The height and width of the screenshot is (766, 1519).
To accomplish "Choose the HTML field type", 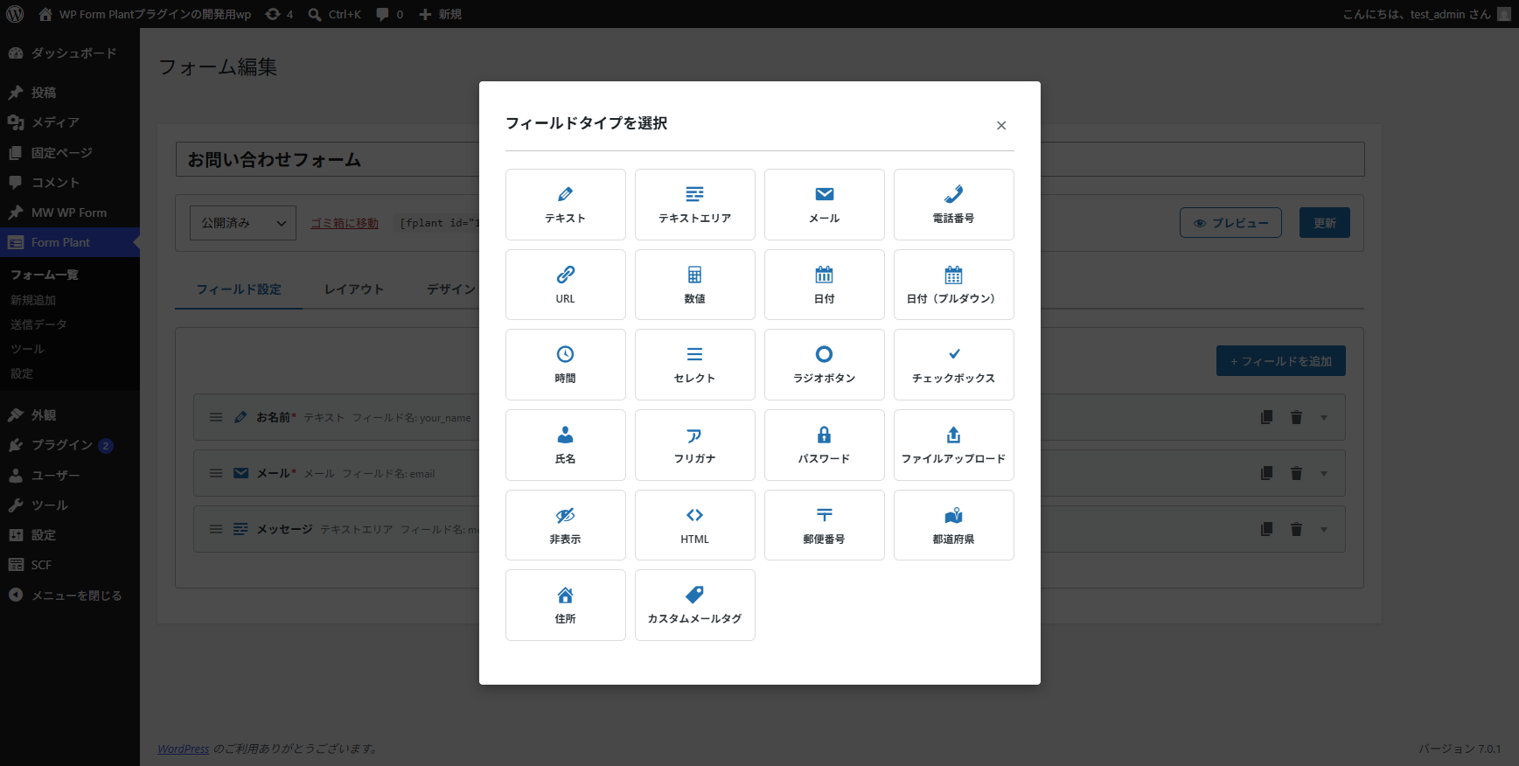I will click(695, 526).
